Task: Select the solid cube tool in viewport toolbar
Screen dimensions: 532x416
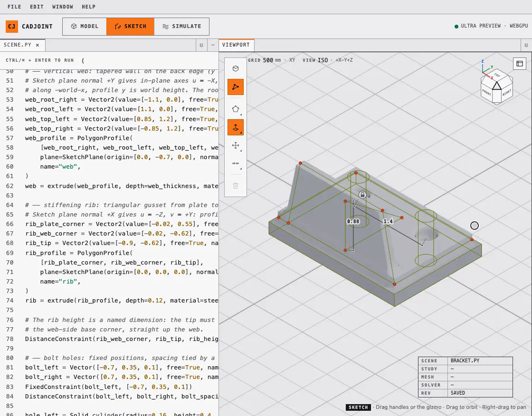Action: [x=236, y=68]
